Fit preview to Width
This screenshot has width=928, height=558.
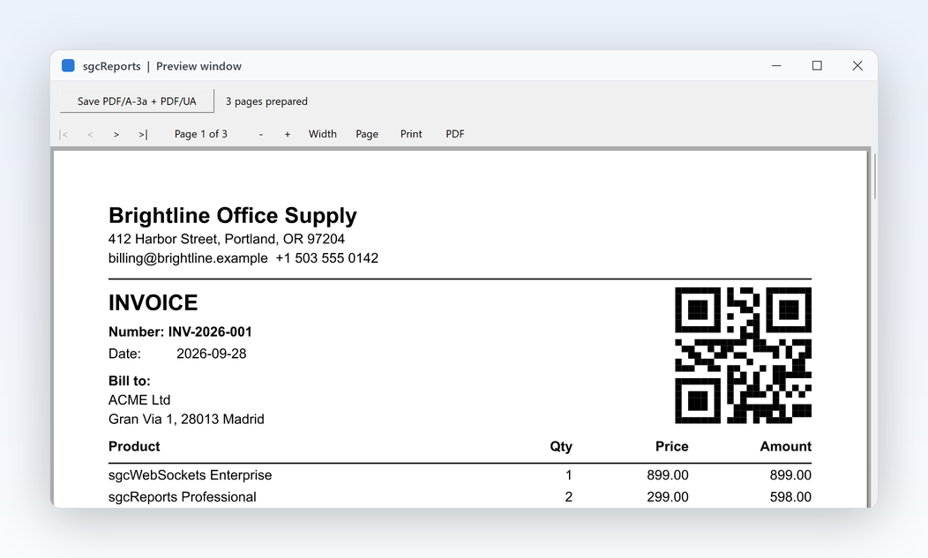pos(323,134)
